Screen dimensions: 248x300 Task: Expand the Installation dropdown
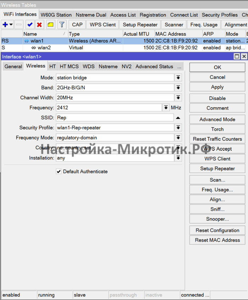178,158
